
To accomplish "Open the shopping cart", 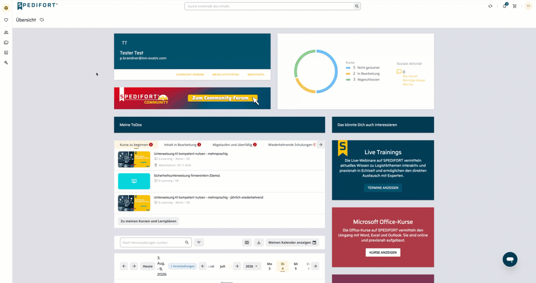I will point(515,6).
